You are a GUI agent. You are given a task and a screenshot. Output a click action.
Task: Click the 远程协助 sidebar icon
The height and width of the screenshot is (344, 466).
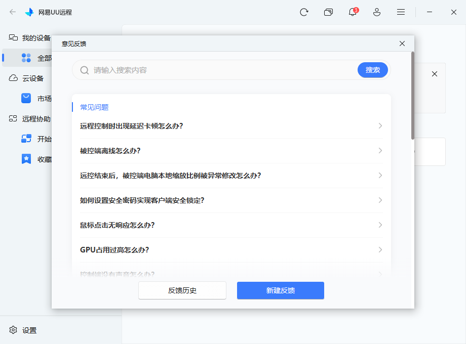pyautogui.click(x=13, y=119)
